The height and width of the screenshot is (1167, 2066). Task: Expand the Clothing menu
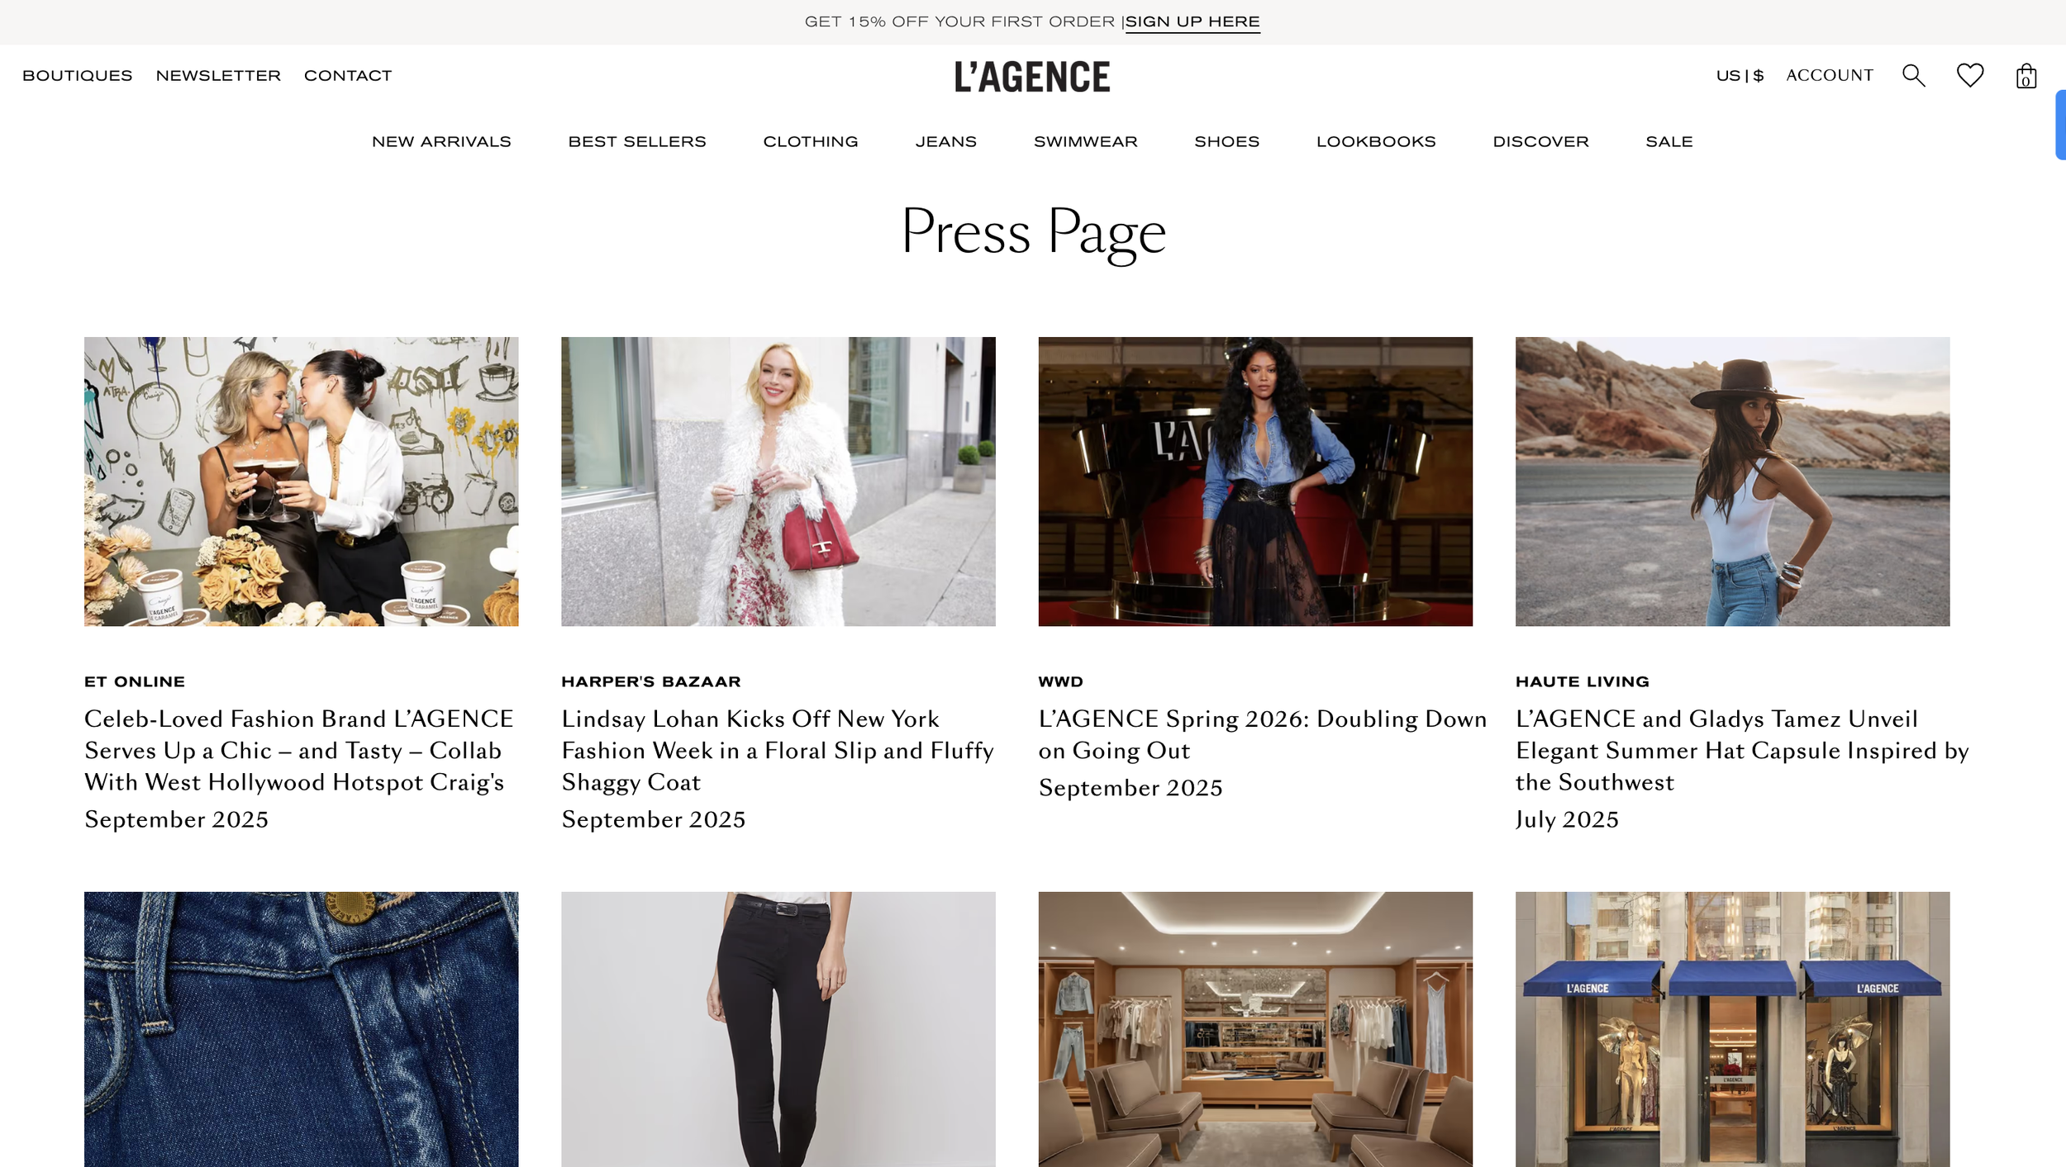click(811, 141)
